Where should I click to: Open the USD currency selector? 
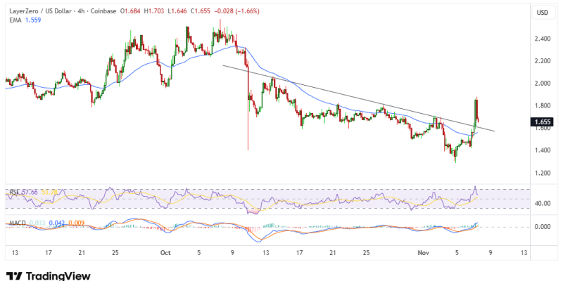click(543, 13)
